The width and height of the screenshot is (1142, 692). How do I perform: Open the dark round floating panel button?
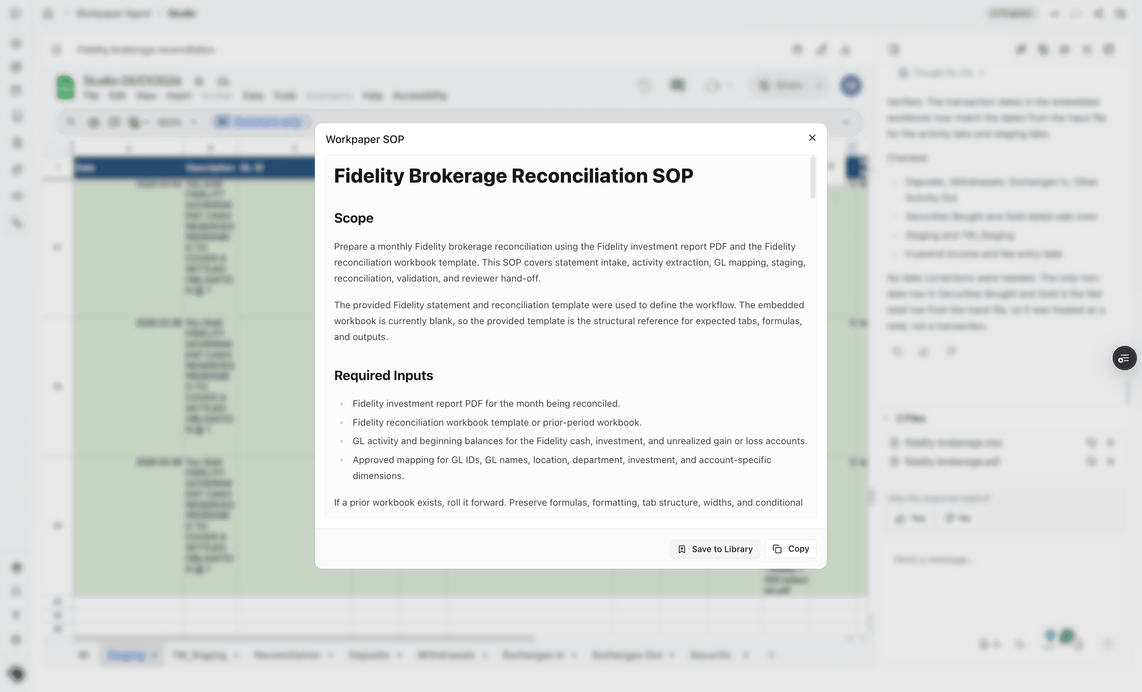1124,358
